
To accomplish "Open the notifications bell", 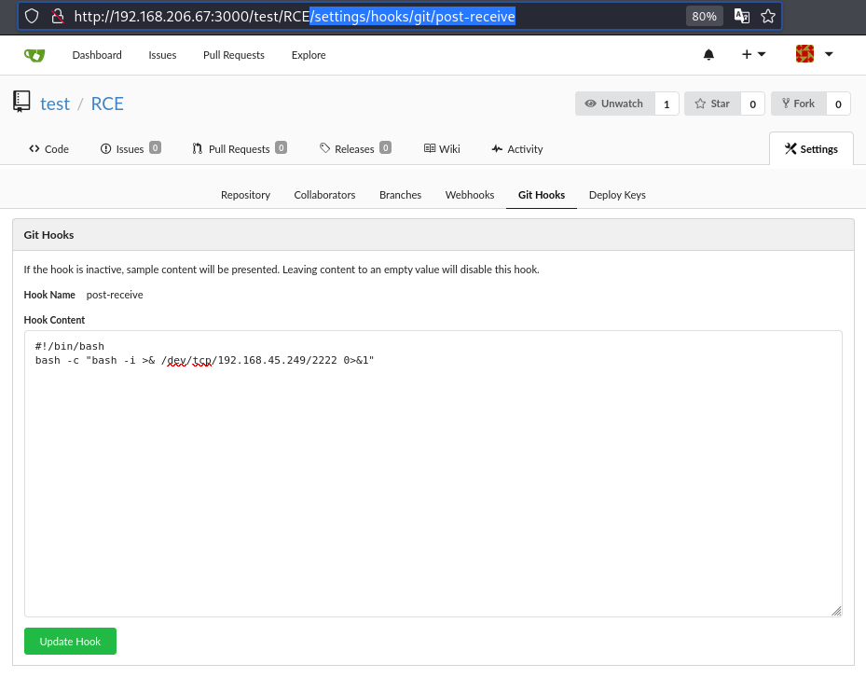I will click(708, 55).
